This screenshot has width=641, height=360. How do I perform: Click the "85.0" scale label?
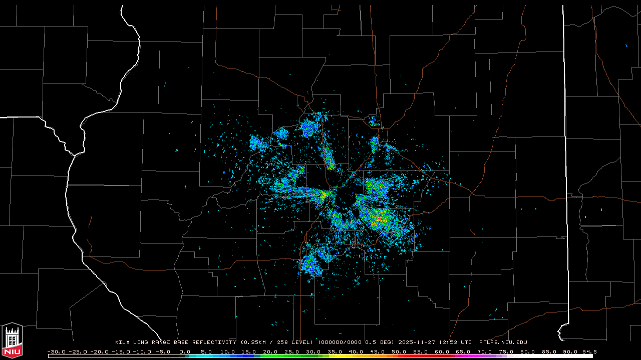coord(549,351)
